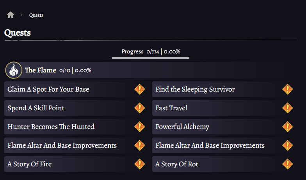Screen dimensions: 306x180
Task: Click the marker icon beside Hunter Becomes The Hunted
Action: click(139, 127)
